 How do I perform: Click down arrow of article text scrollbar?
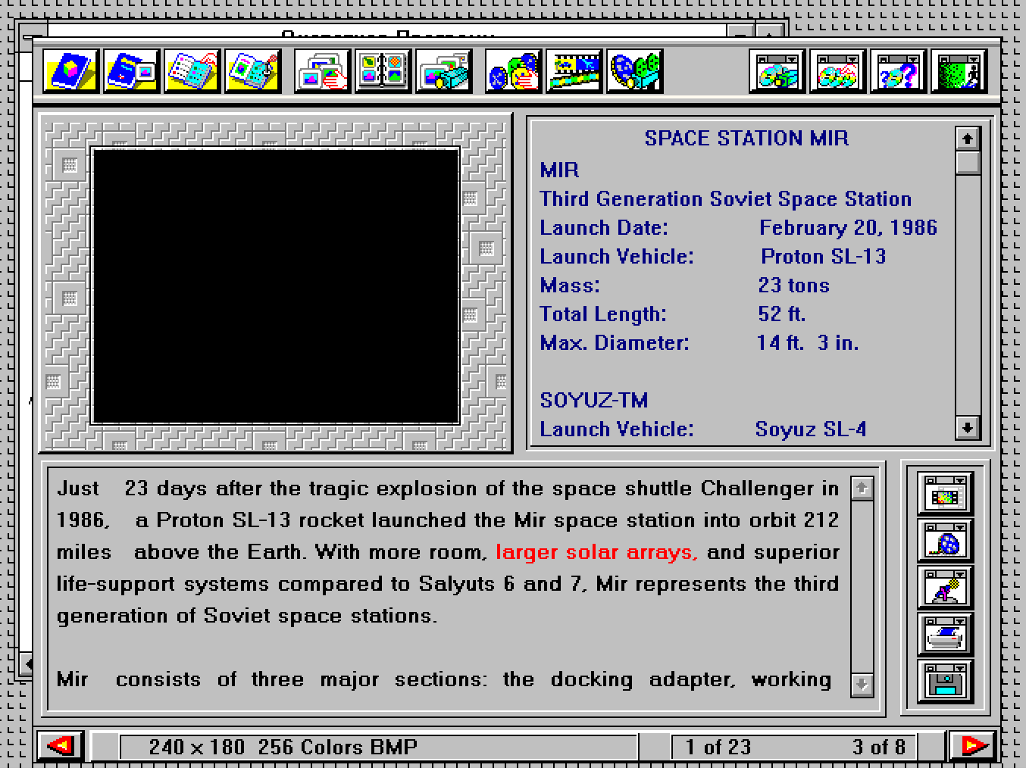[x=862, y=685]
